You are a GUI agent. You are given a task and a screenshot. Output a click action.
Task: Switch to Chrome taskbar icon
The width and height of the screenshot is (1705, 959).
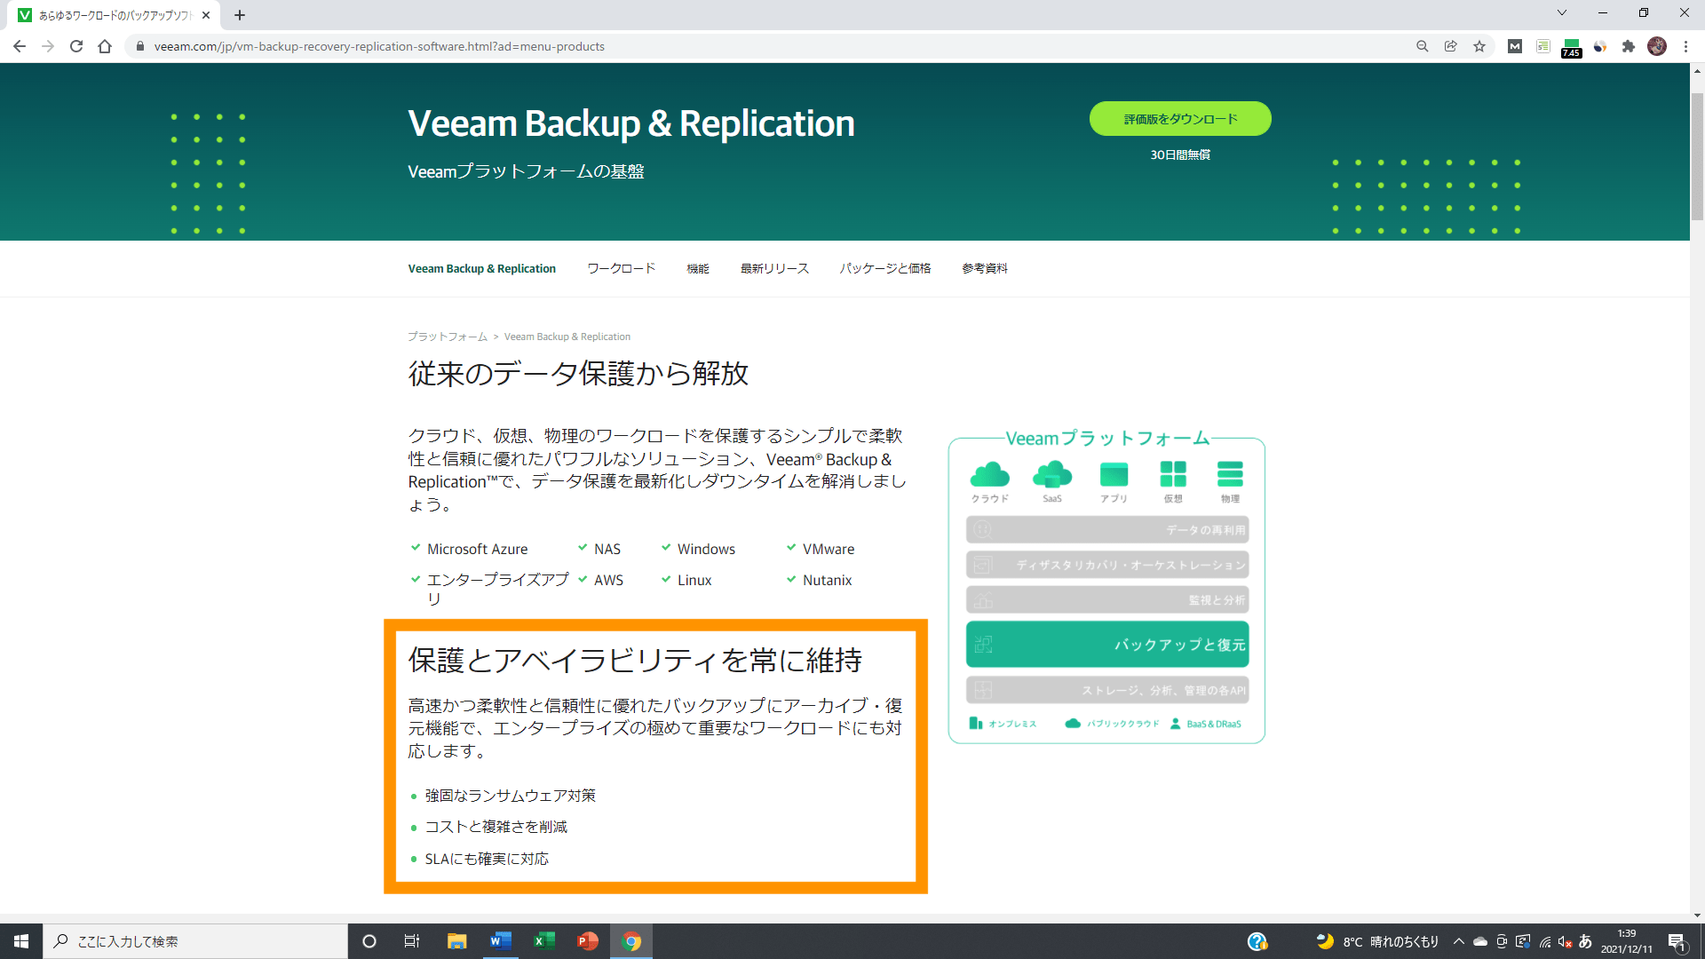pyautogui.click(x=631, y=941)
